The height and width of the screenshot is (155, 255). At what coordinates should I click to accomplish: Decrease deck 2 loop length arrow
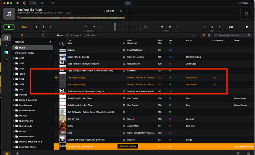(205, 27)
